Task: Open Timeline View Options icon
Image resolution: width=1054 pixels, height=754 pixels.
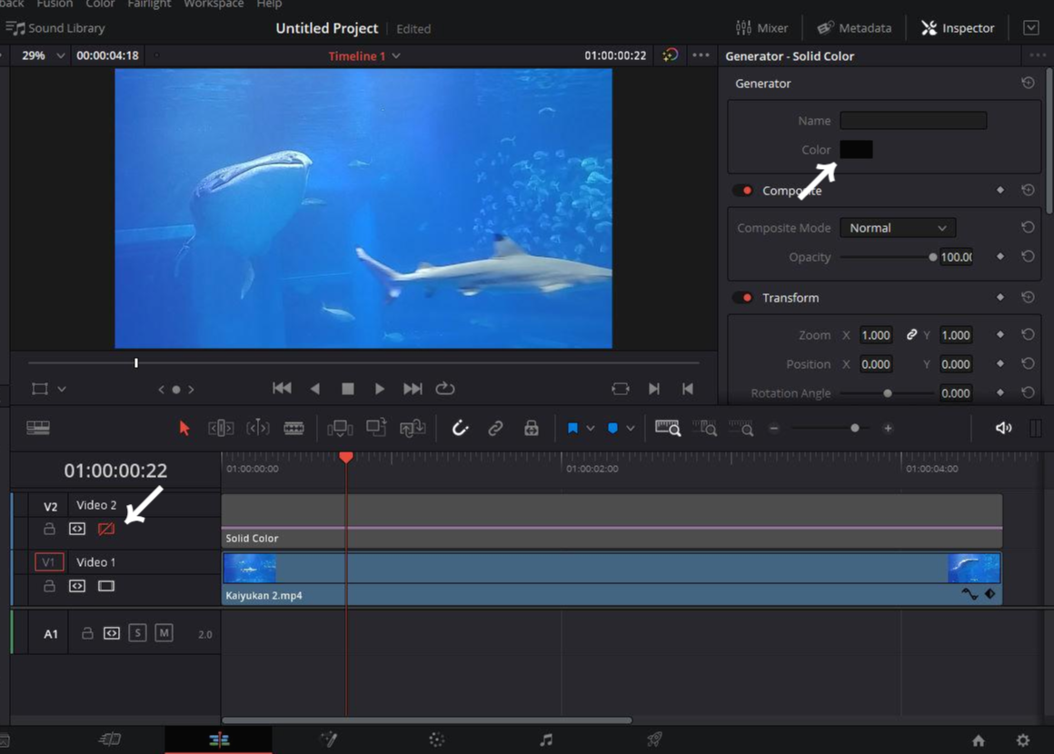Action: [x=38, y=428]
